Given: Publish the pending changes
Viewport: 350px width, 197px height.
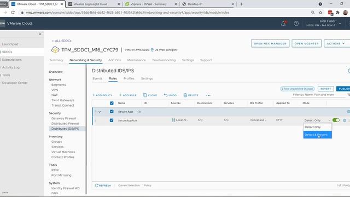Looking at the screenshot, I should tap(343, 89).
